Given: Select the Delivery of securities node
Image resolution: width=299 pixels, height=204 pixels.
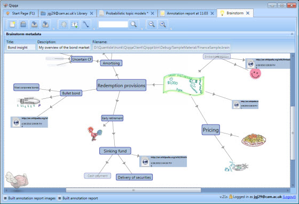Looking at the screenshot, I should point(134,177).
